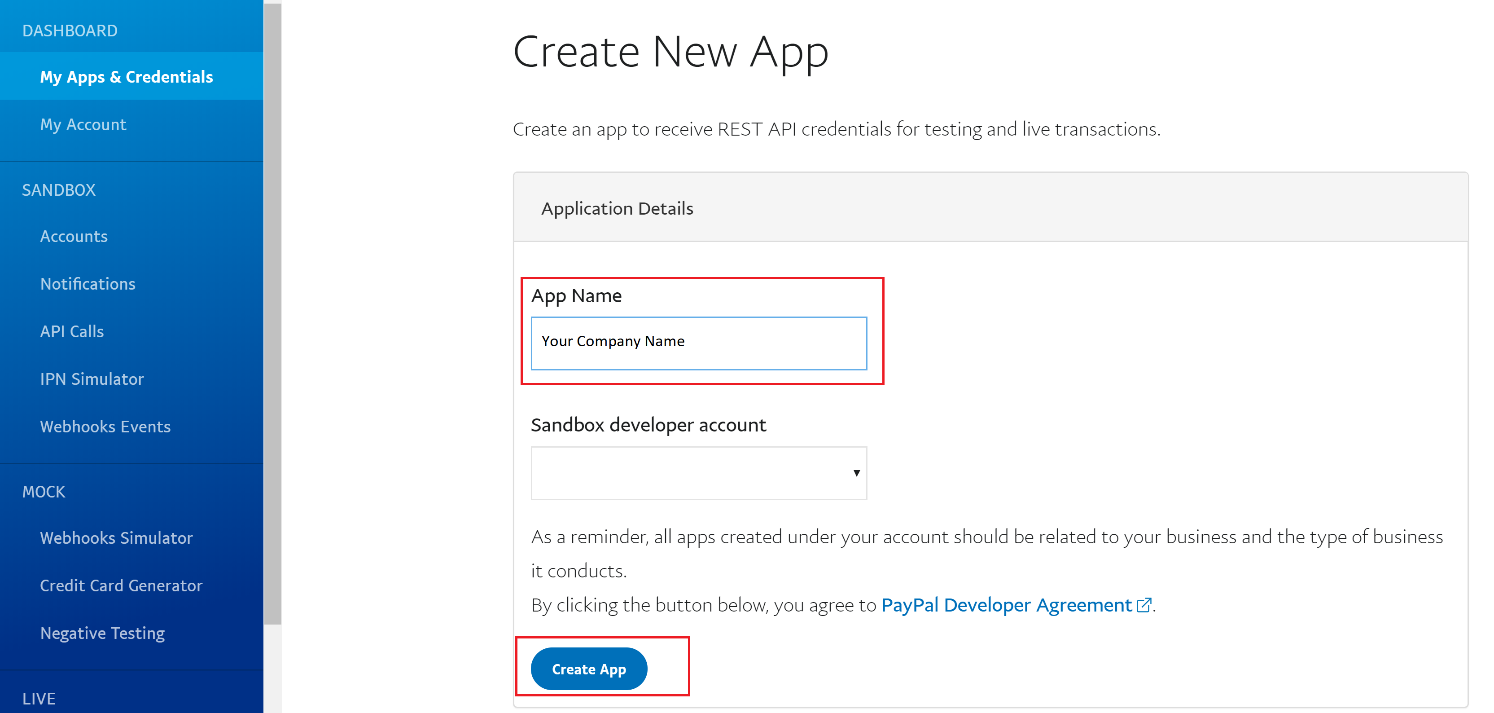
Task: Open My Apps & Credentials page
Action: 127,77
